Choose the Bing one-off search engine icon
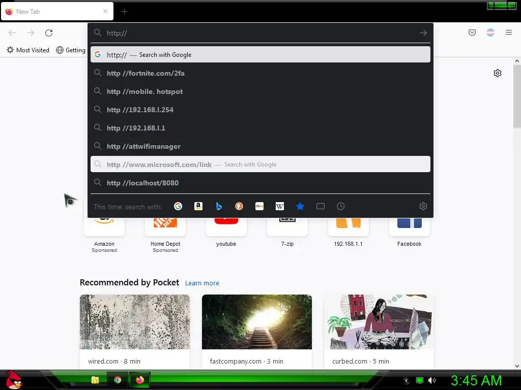521x390 pixels. (x=219, y=206)
